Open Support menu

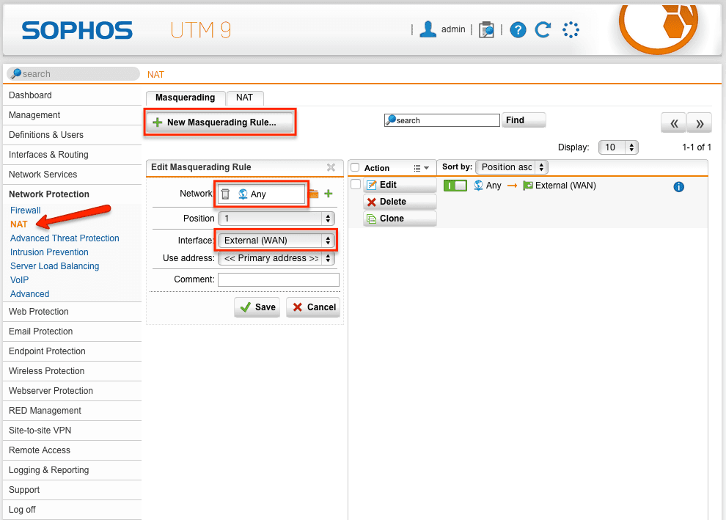pos(72,490)
